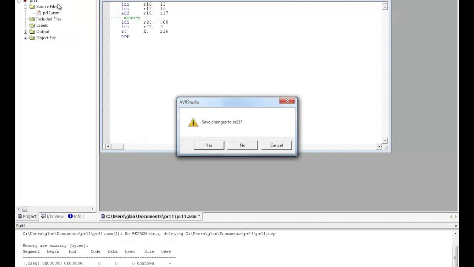Click the Source Files folder icon
Screen dimensions: 474x267
click(32, 7)
